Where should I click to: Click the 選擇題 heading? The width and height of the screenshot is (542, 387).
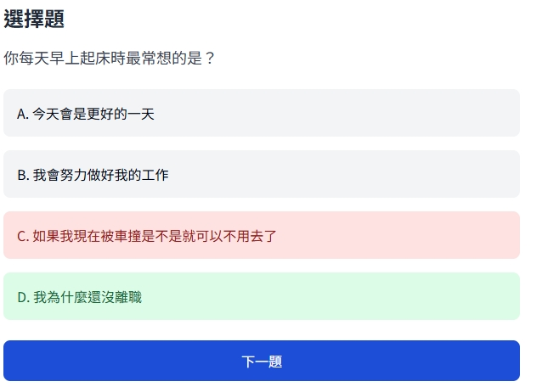coord(34,20)
